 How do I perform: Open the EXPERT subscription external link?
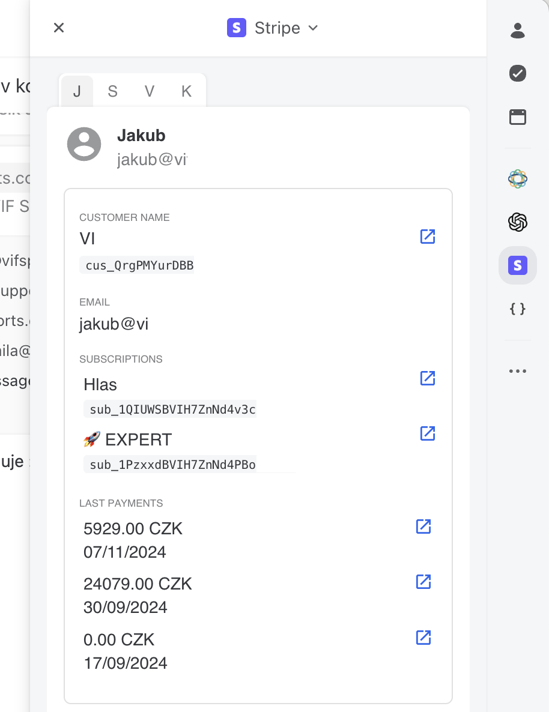427,433
